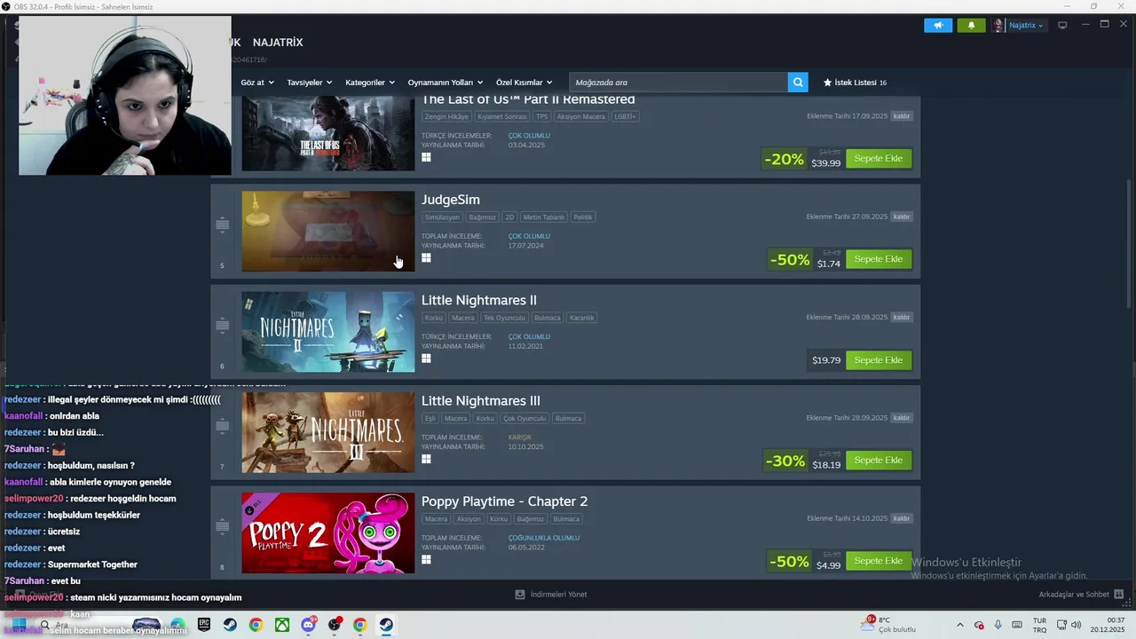This screenshot has width=1136, height=639.
Task: Click the Najatrix profile avatar picture
Action: click(998, 25)
